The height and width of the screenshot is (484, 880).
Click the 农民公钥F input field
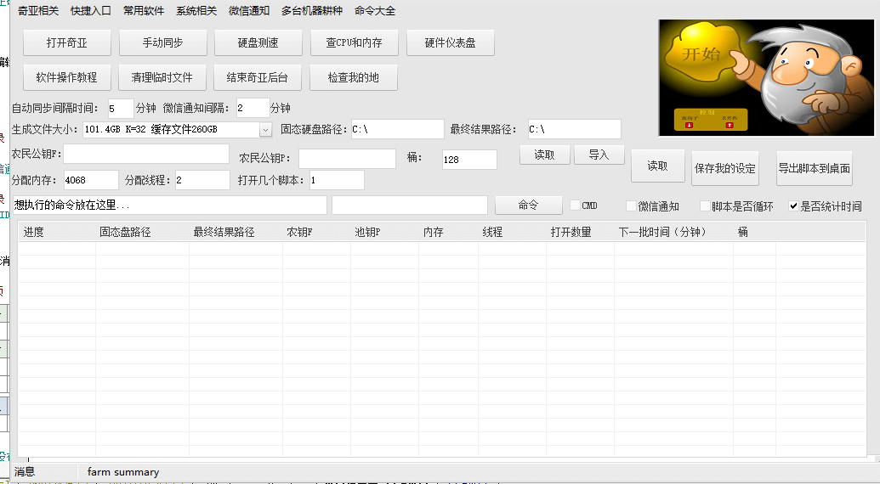(146, 154)
